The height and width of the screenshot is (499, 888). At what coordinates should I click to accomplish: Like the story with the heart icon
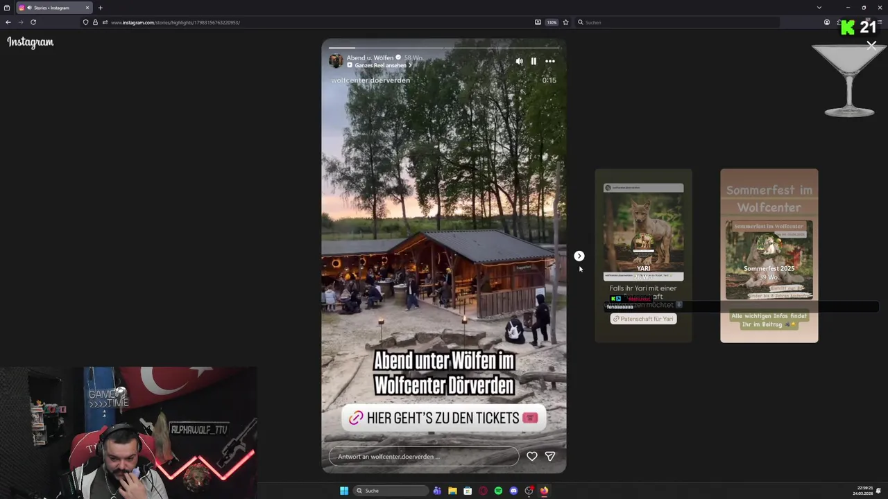tap(531, 456)
